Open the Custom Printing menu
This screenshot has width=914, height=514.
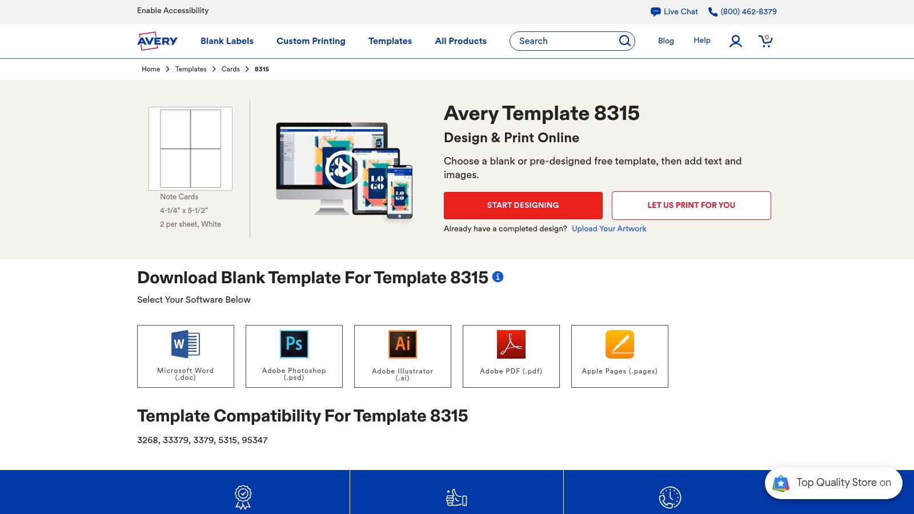coord(311,41)
